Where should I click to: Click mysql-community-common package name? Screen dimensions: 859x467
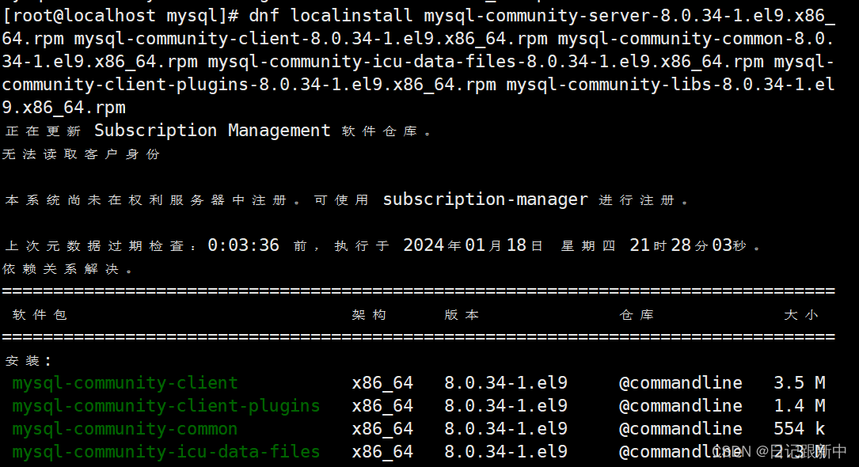(x=124, y=428)
